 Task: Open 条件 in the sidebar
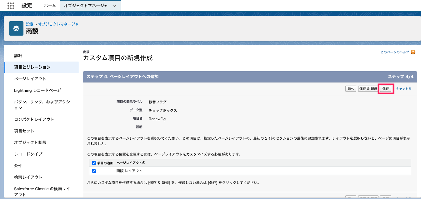coord(18,166)
